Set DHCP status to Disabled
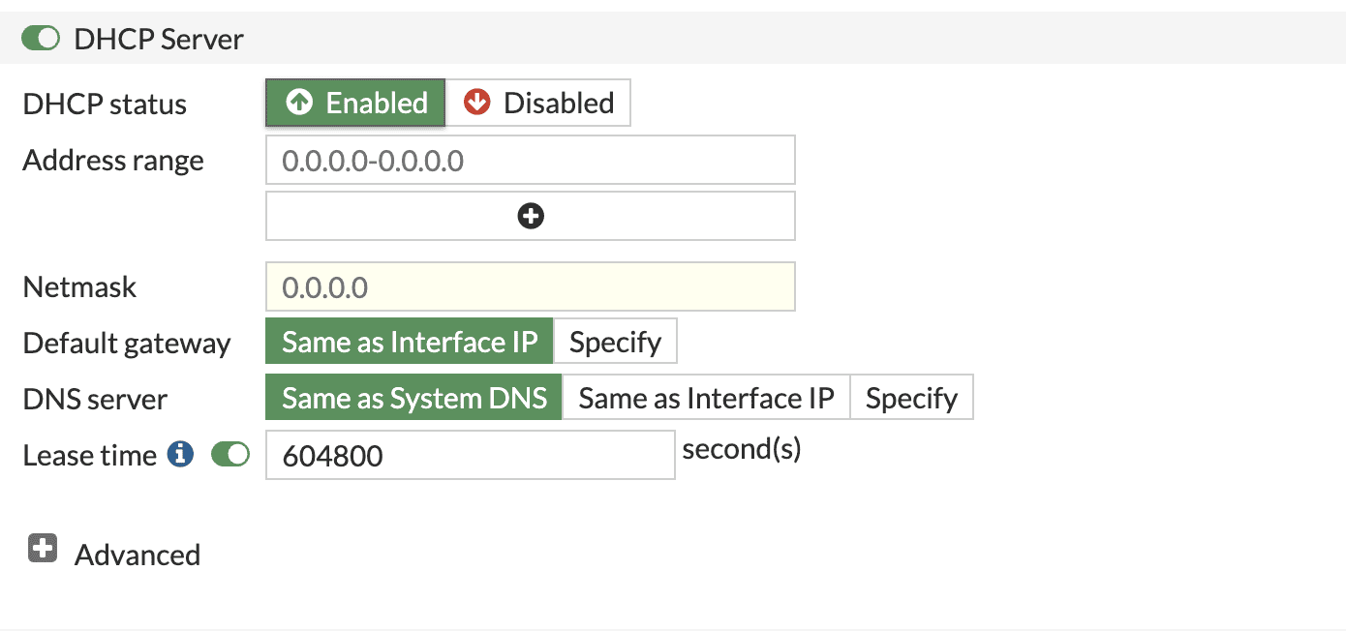Screen dimensions: 1346x631 538,103
